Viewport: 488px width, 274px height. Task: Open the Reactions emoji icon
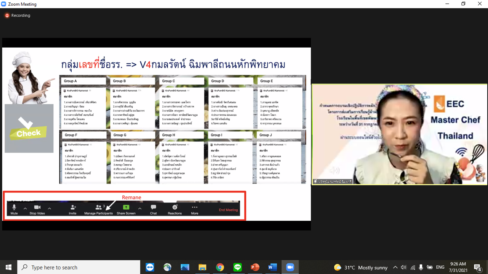[174, 208]
